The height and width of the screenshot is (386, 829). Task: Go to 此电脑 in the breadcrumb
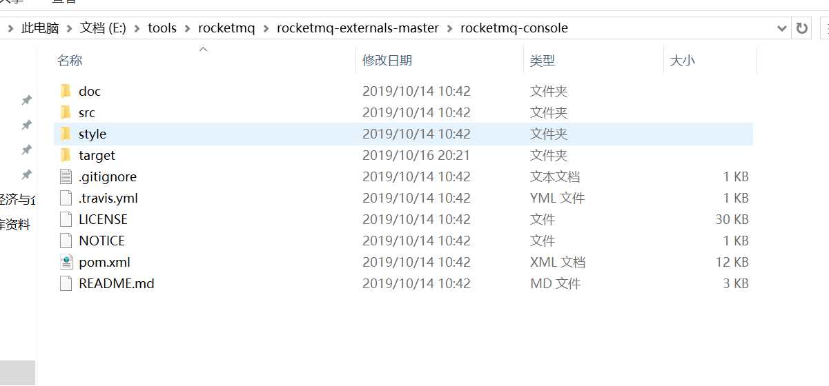41,28
